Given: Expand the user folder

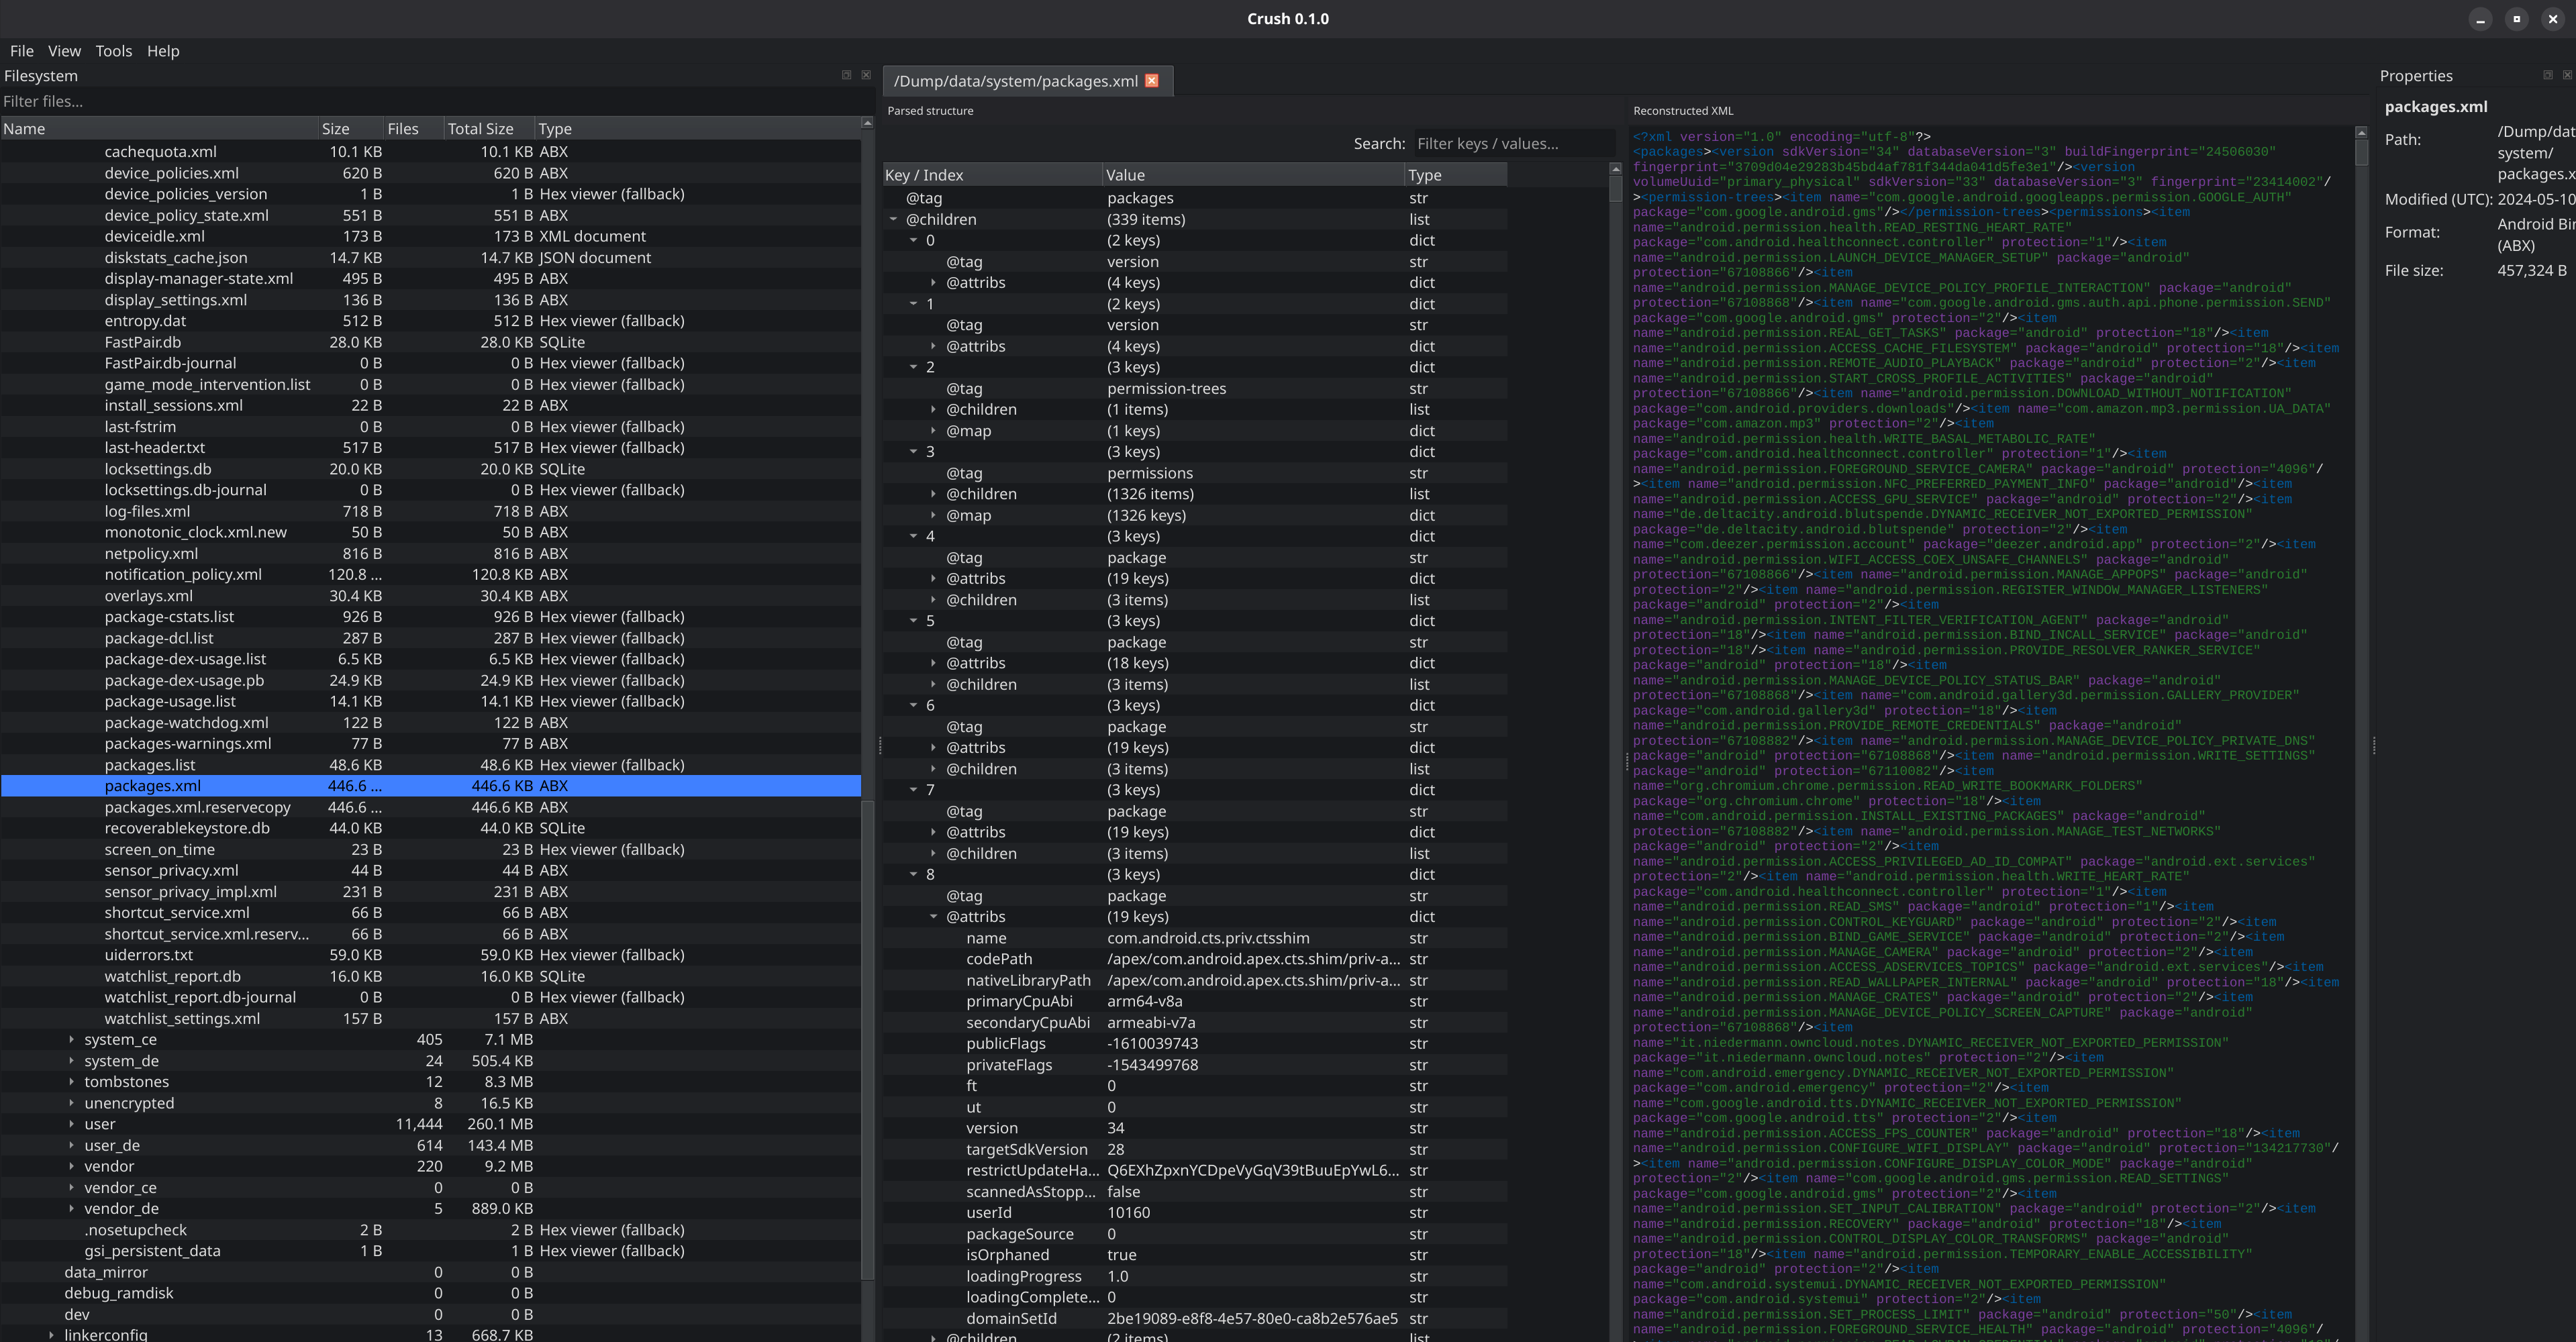Looking at the screenshot, I should click(71, 1124).
